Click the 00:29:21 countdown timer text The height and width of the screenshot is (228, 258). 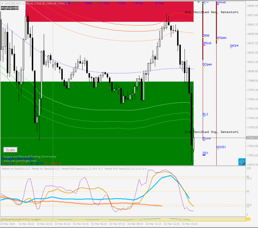(56, 163)
